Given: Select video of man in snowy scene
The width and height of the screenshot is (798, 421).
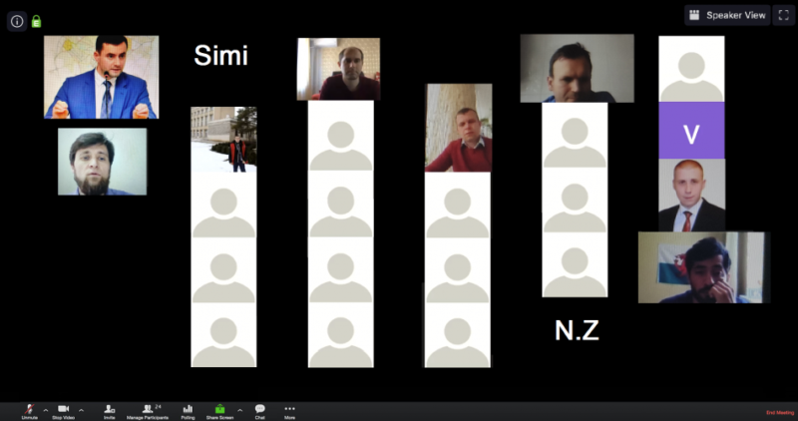Looking at the screenshot, I should 223,140.
